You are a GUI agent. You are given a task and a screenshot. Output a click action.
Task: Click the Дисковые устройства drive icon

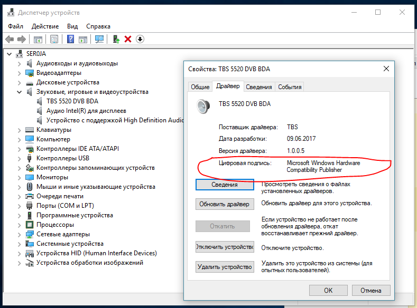[x=30, y=83]
